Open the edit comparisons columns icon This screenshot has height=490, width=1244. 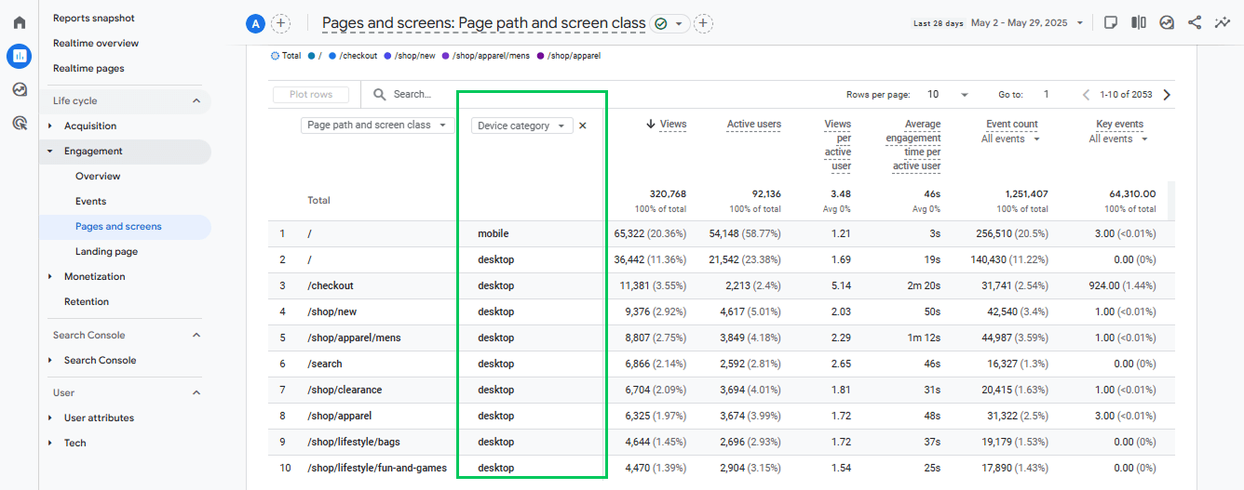(x=1139, y=22)
